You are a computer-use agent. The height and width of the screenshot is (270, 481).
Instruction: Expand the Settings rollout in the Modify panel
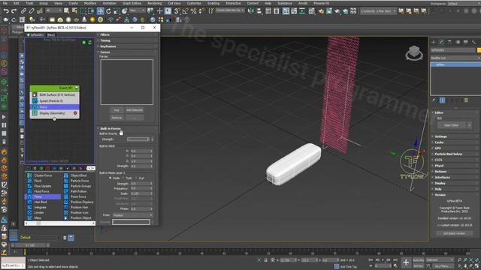[x=440, y=136]
